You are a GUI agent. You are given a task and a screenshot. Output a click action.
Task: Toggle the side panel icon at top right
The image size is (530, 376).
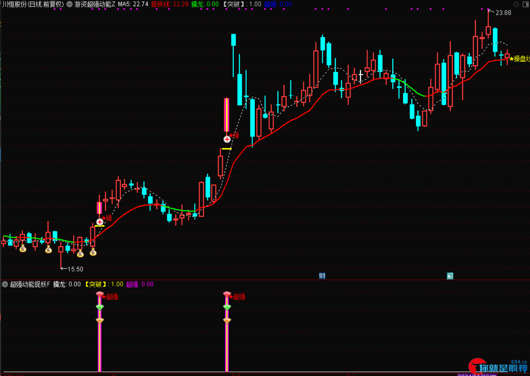point(525,4)
